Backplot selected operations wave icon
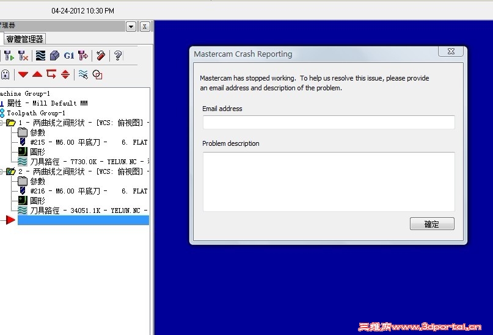This screenshot has width=493, height=335. click(x=40, y=56)
